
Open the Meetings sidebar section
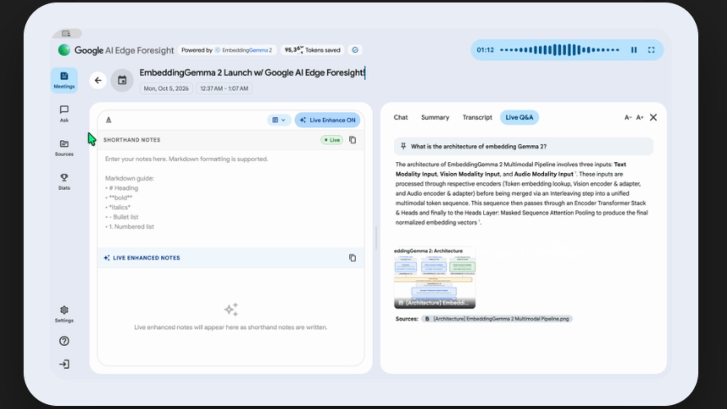[x=64, y=80]
